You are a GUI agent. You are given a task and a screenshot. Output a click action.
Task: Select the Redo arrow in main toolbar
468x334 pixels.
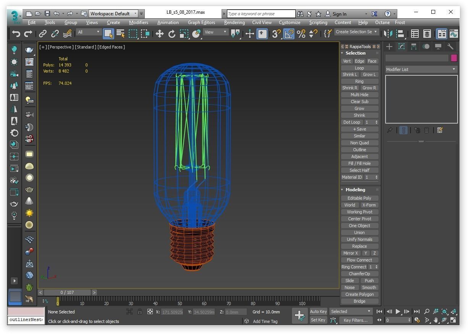(28, 34)
